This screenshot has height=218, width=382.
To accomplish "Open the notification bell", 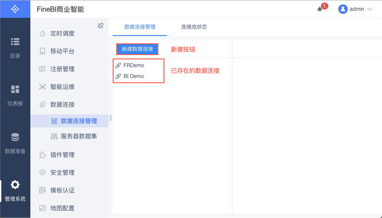I will 320,9.
